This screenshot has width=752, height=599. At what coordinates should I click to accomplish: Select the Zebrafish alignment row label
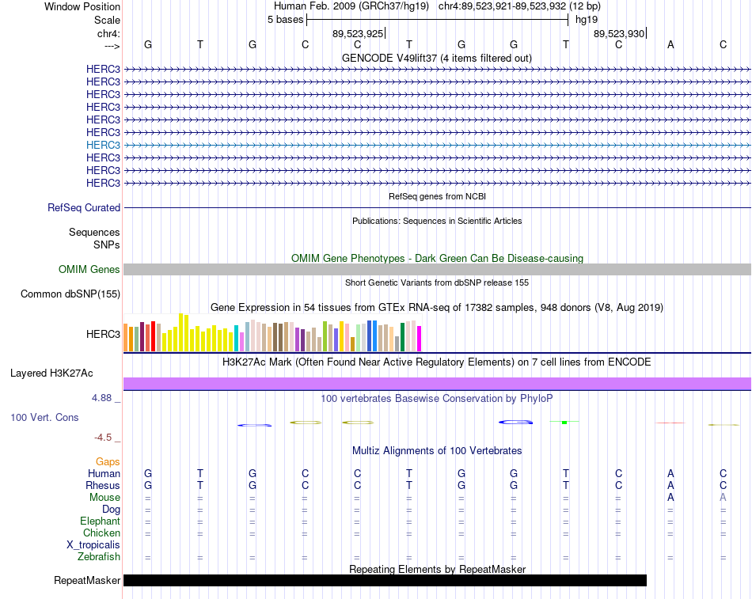tap(99, 557)
